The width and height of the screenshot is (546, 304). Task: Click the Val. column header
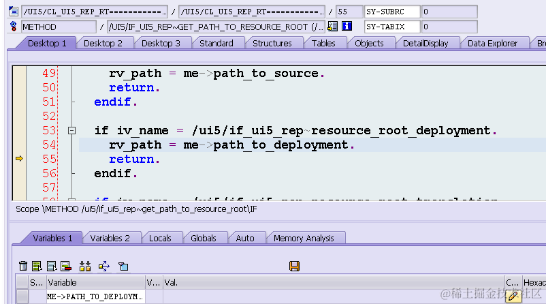pos(334,282)
